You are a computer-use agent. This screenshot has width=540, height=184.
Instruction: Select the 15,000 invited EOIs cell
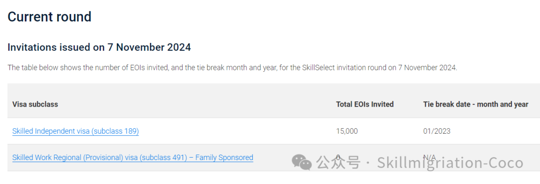(x=347, y=131)
